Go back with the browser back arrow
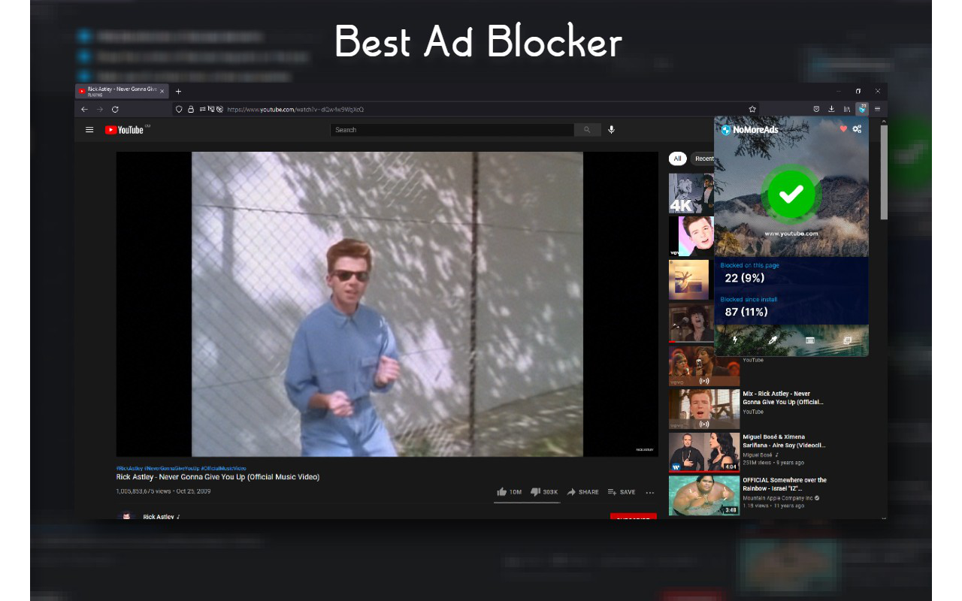This screenshot has width=962, height=601. (84, 109)
